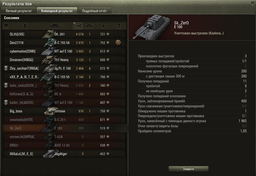Sort by experience star column icon

click(x=103, y=26)
